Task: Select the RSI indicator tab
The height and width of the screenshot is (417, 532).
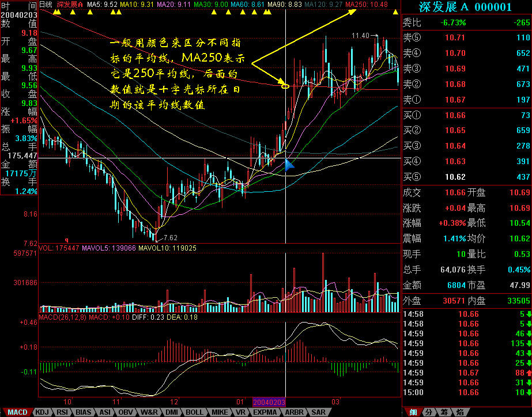Action: click(63, 412)
